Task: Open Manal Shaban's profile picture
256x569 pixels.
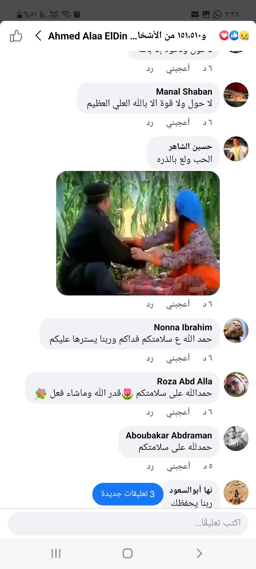Action: click(x=236, y=95)
